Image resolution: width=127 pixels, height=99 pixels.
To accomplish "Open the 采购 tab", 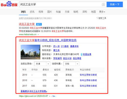I will pyautogui.click(x=85, y=12).
